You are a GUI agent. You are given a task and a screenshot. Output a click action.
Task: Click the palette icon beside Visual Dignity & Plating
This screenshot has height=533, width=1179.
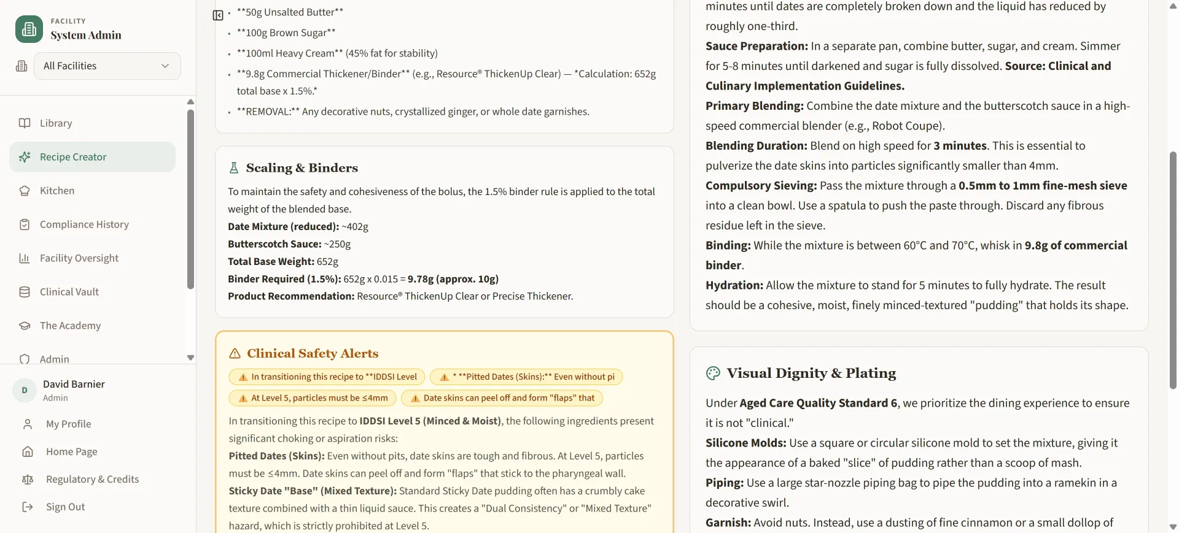click(x=713, y=373)
